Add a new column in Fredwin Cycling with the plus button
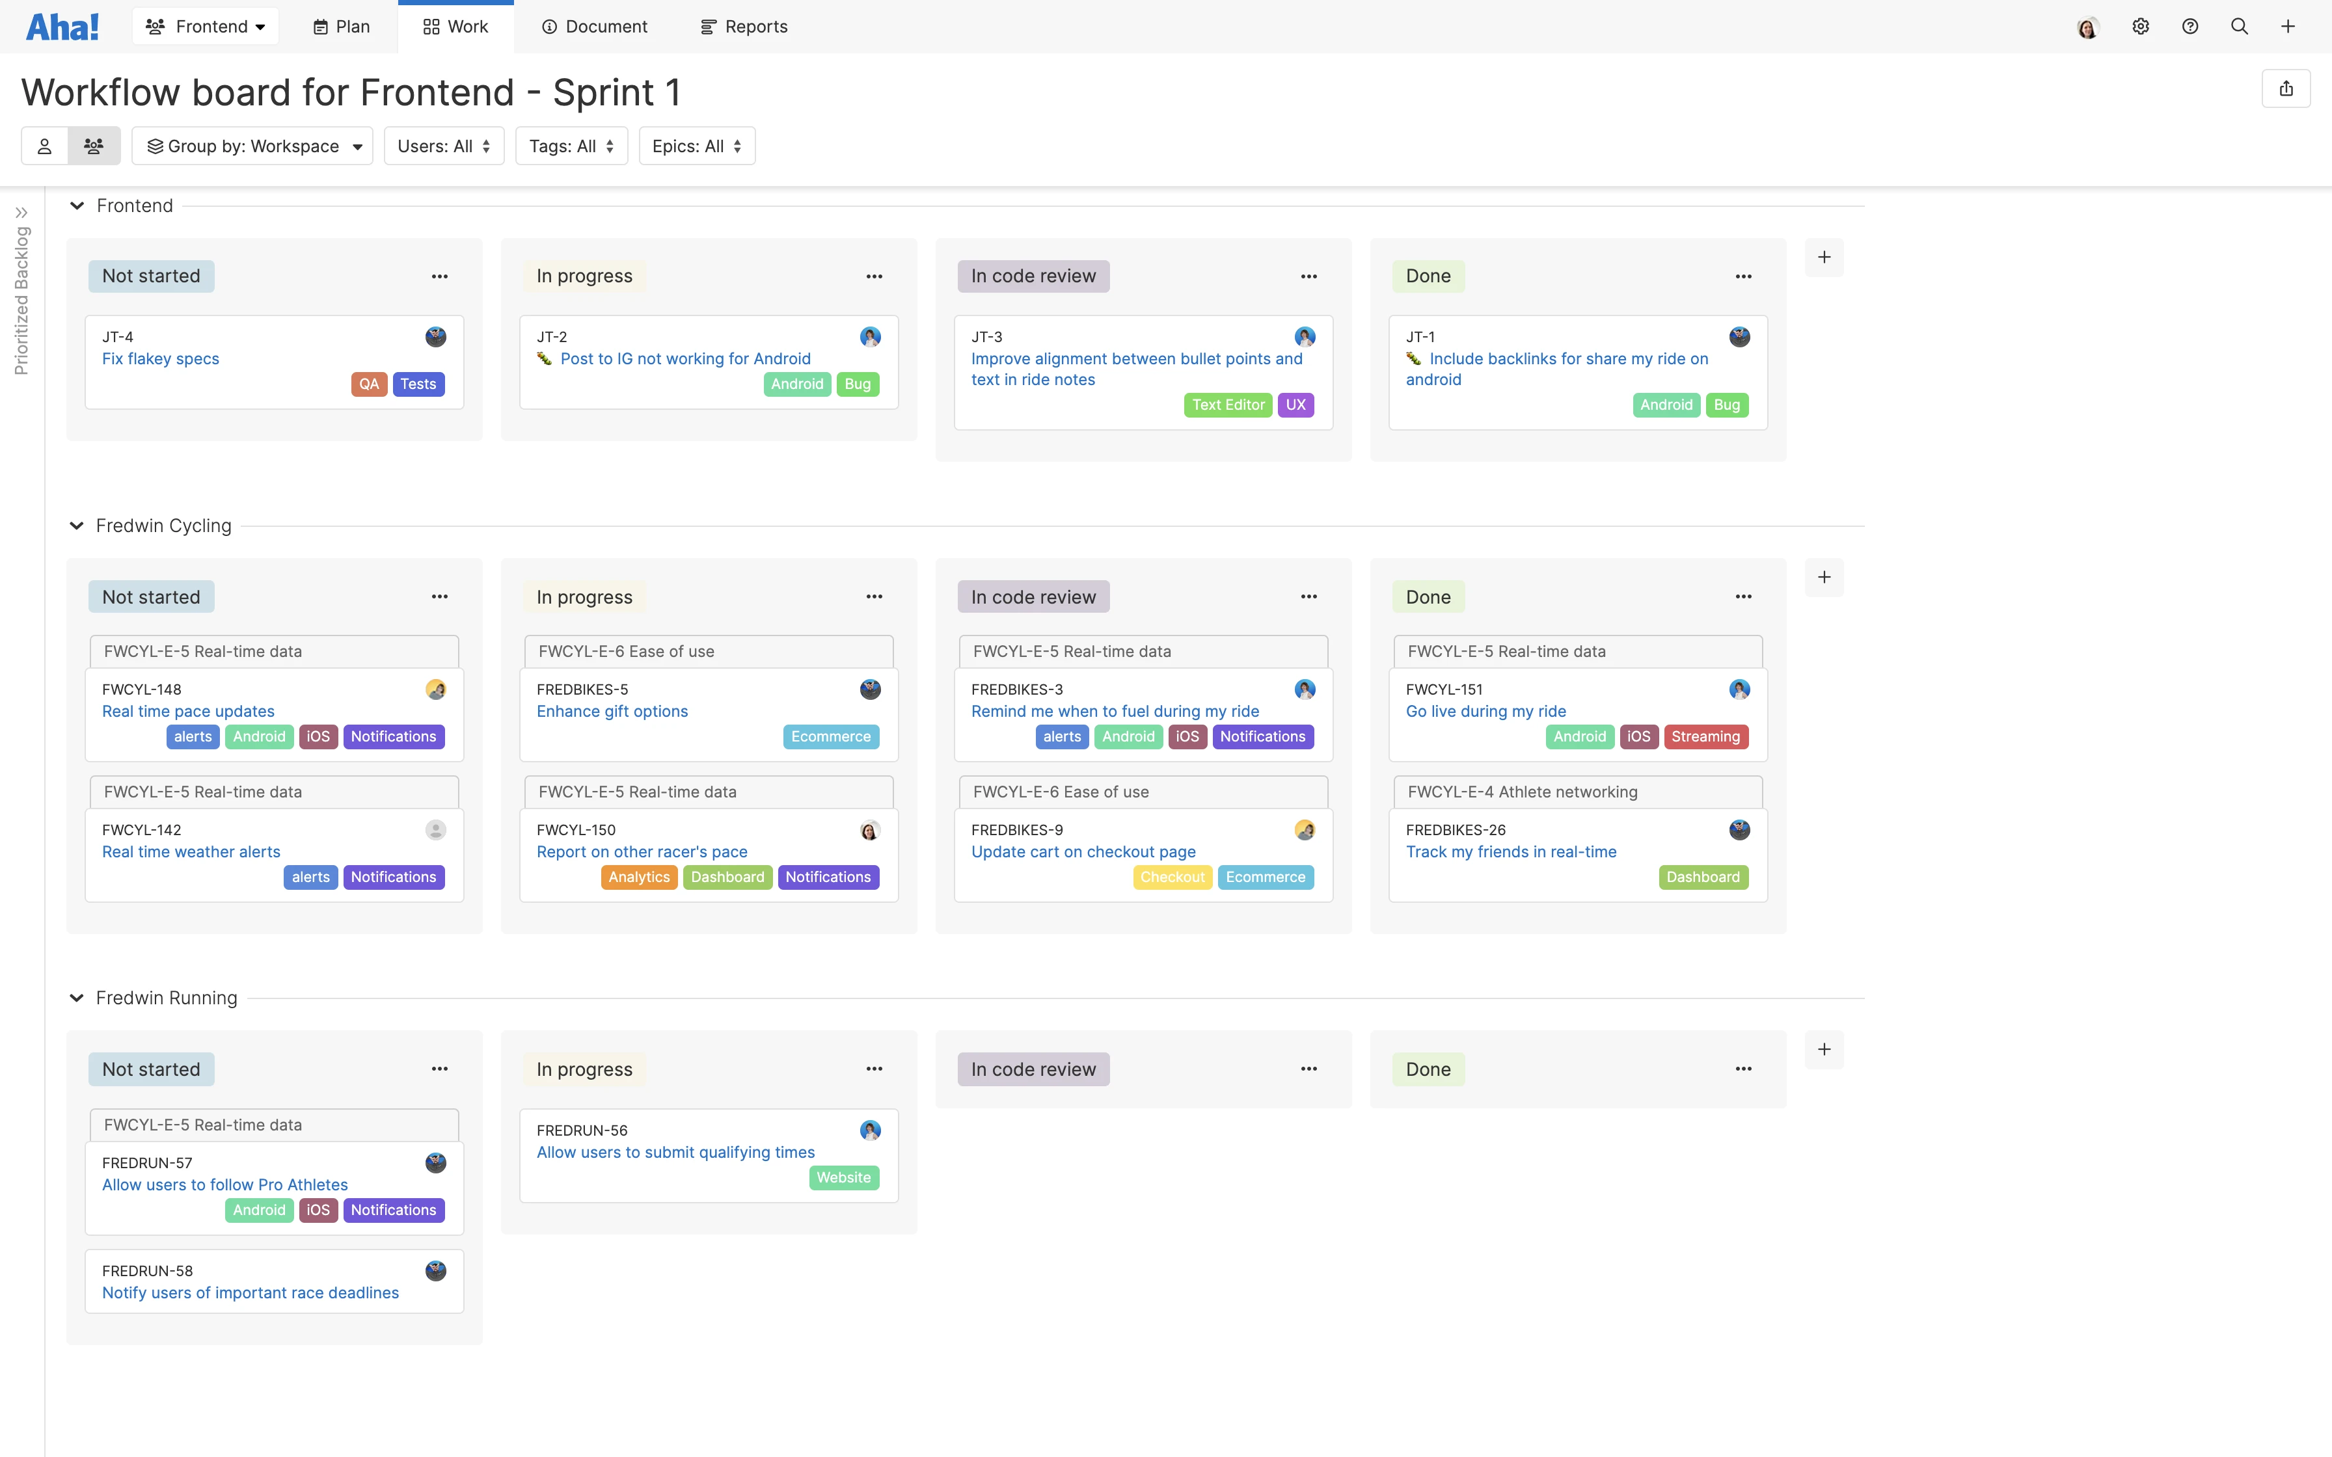Screen dimensions: 2332x1457 coord(1824,576)
